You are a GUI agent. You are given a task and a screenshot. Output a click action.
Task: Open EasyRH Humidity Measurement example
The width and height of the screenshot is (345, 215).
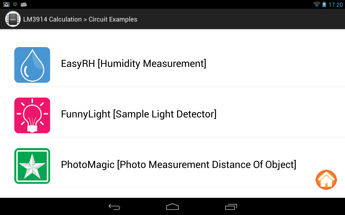coord(133,64)
